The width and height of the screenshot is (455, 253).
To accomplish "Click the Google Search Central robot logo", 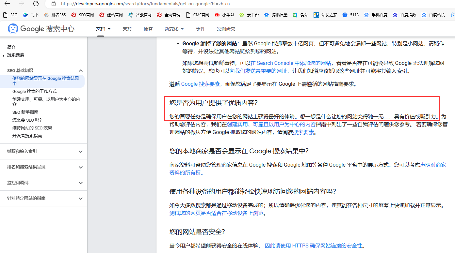I will click(x=13, y=29).
